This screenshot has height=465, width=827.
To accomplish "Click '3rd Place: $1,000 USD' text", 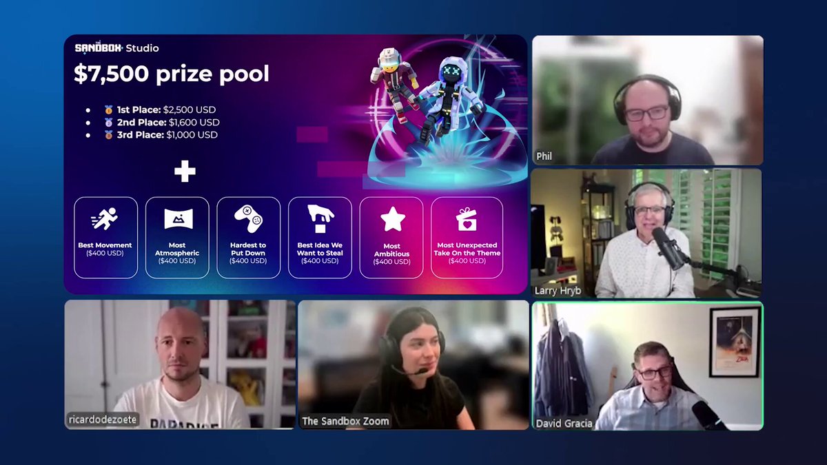I will click(167, 135).
